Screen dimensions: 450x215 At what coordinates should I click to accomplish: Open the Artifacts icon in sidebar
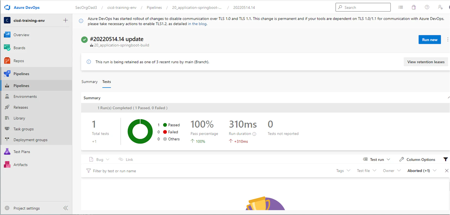[7, 164]
